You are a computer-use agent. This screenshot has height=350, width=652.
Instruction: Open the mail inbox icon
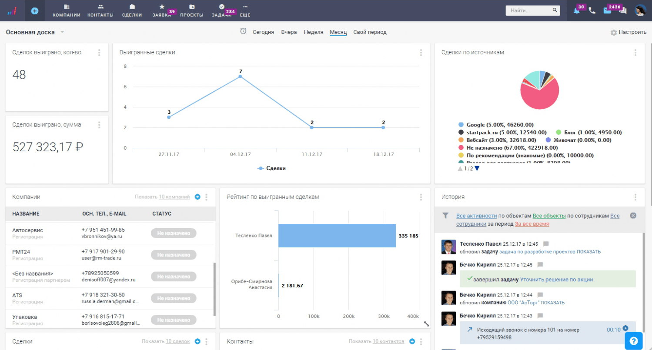tap(607, 11)
